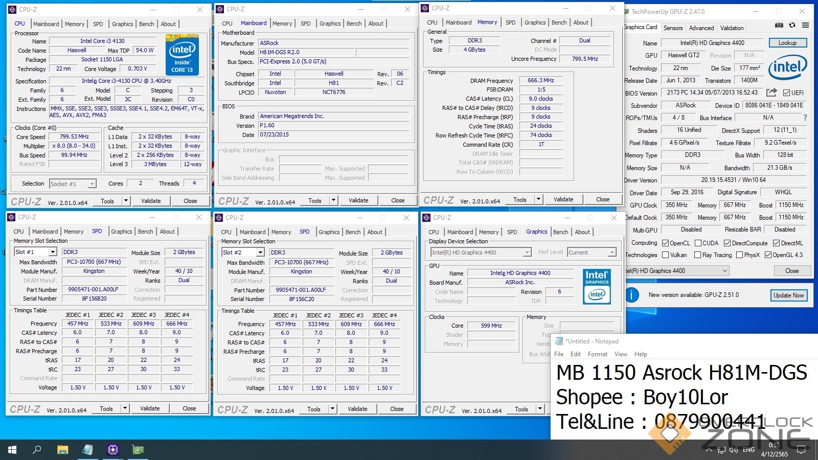Open the Format menu in Notepad
Viewport: 818px width, 460px height.
pos(597,354)
